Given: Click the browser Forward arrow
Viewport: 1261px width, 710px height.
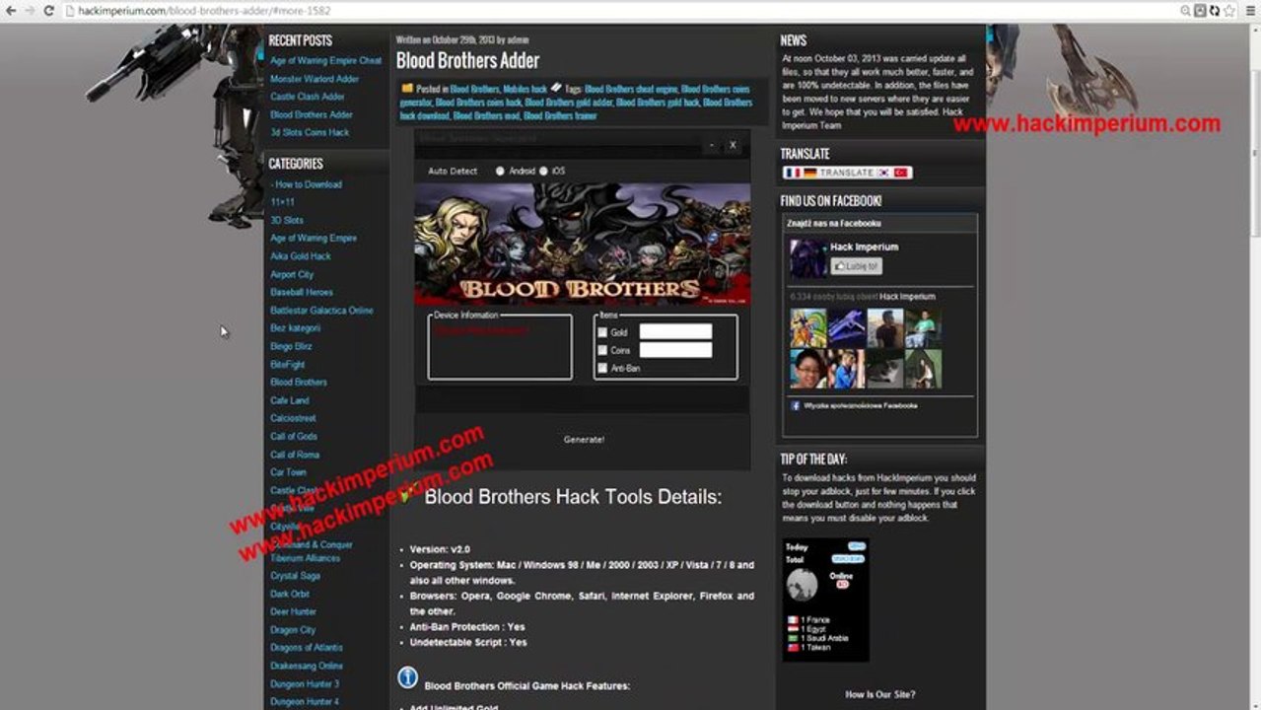Looking at the screenshot, I should point(30,11).
